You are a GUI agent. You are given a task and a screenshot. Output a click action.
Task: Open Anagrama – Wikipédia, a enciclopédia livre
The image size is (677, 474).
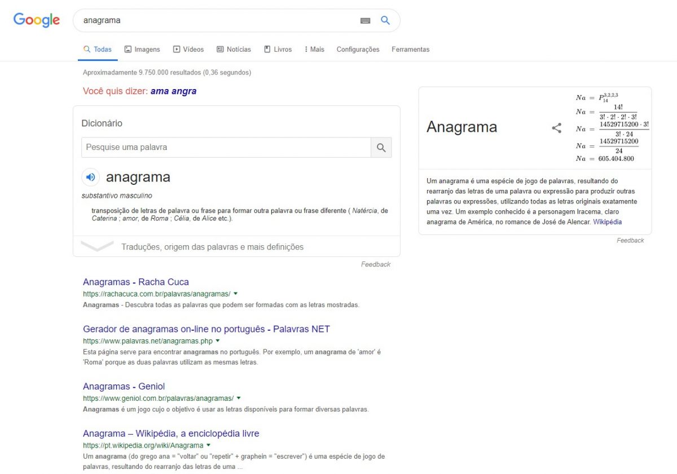point(171,433)
